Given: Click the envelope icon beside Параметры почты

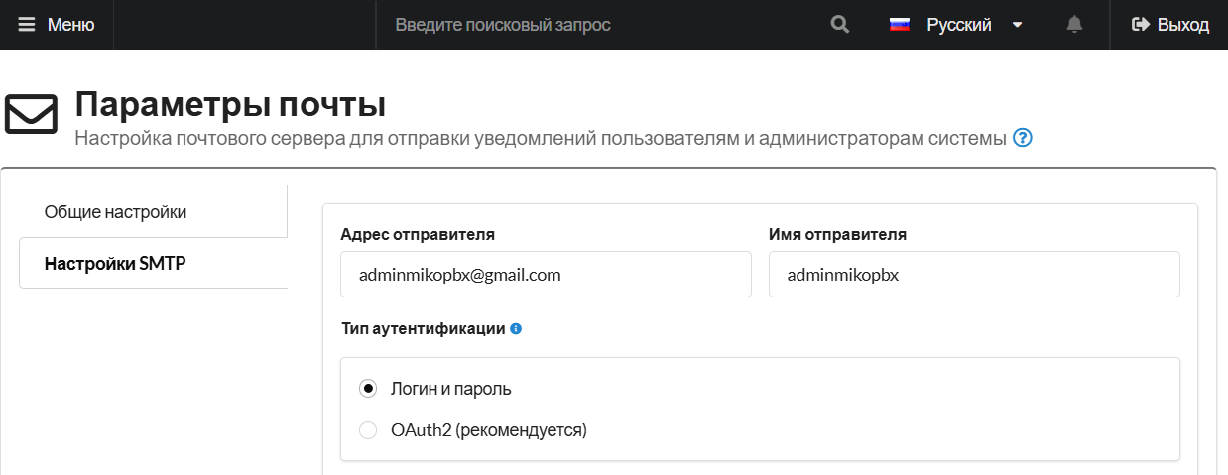Looking at the screenshot, I should [x=32, y=114].
